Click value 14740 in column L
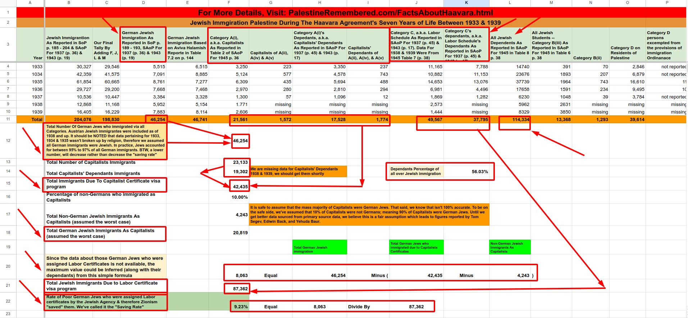The image size is (688, 318). [510, 66]
